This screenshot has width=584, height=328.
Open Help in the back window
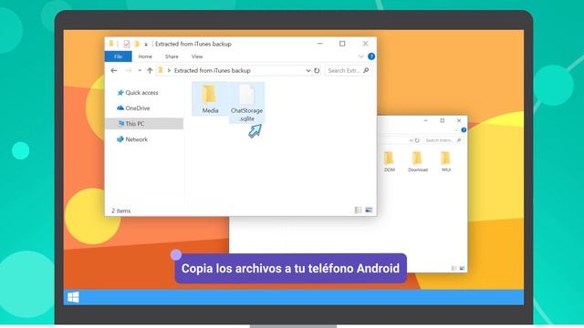pos(464,129)
